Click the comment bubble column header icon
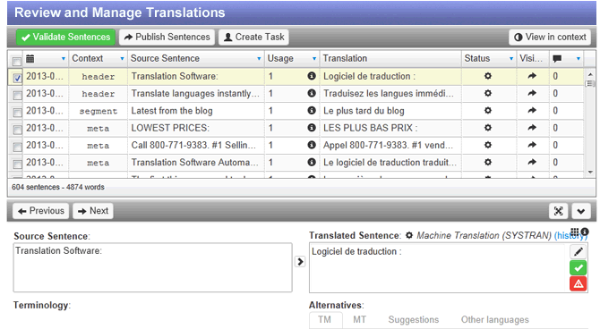 pyautogui.click(x=557, y=58)
